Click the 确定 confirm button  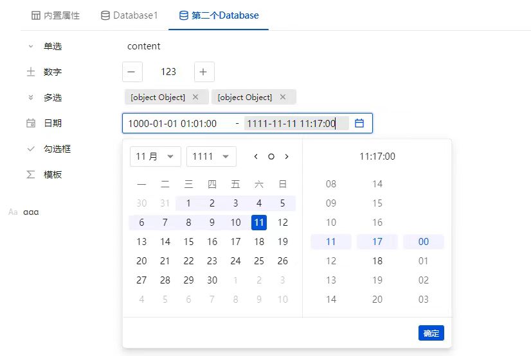pos(431,333)
